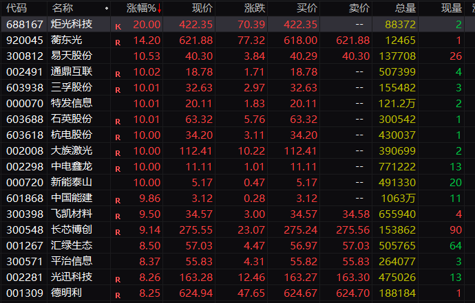Click the R marker on 三孚股份 row
This screenshot has height=303, width=475.
[x=118, y=90]
